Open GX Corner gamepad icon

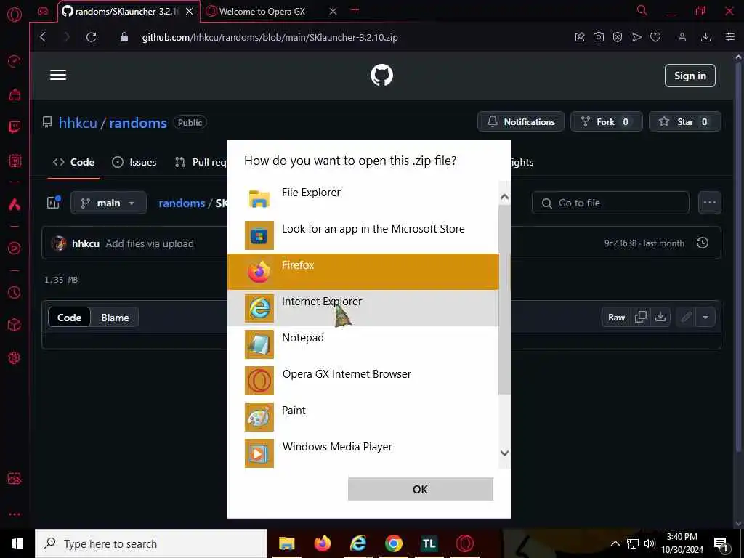pos(43,11)
